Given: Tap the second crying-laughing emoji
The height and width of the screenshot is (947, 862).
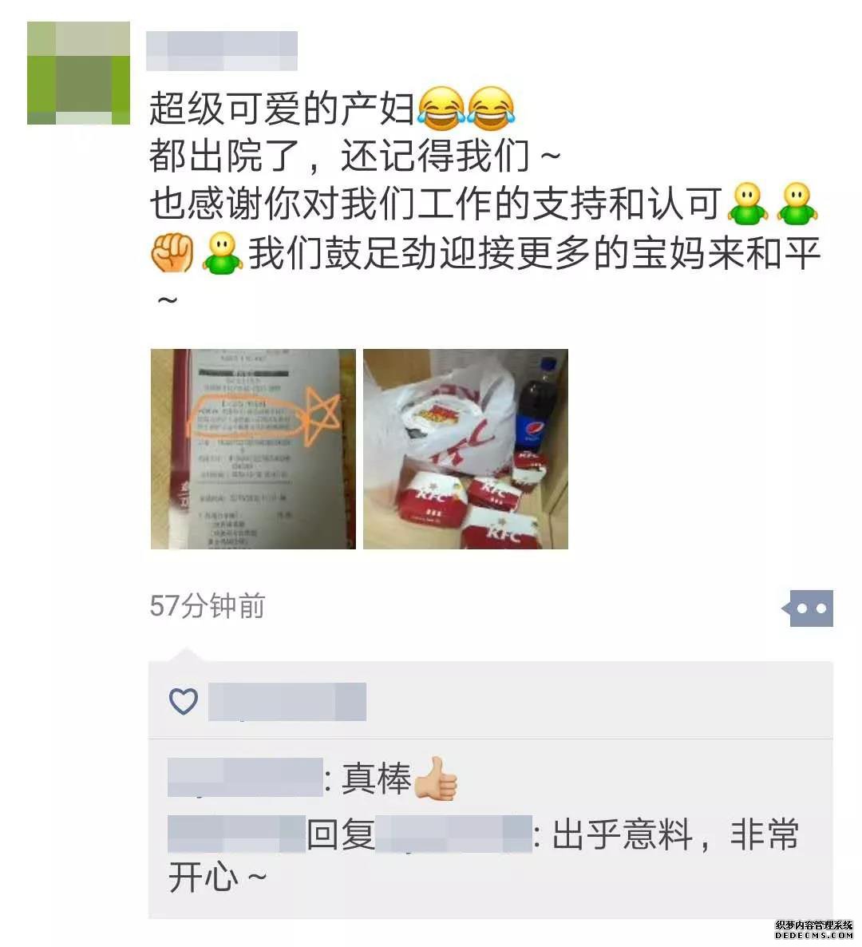Looking at the screenshot, I should [492, 108].
